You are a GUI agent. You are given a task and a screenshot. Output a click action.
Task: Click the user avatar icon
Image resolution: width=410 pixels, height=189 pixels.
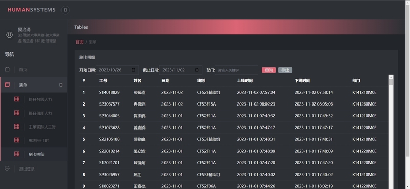[x=9, y=35]
